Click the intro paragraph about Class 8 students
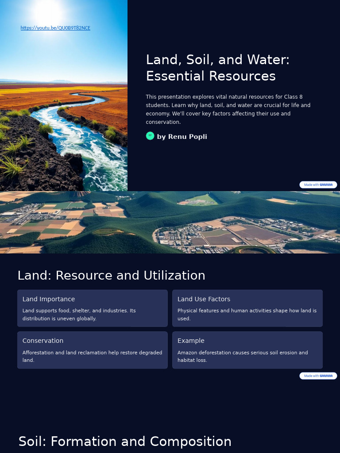Image resolution: width=340 pixels, height=453 pixels. pyautogui.click(x=228, y=109)
